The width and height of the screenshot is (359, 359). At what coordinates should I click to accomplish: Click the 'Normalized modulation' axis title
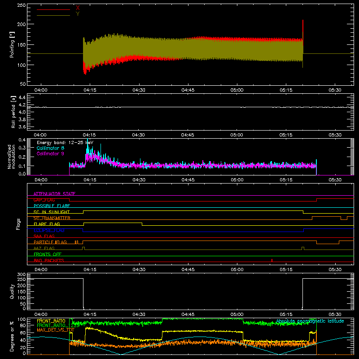coord(12,157)
